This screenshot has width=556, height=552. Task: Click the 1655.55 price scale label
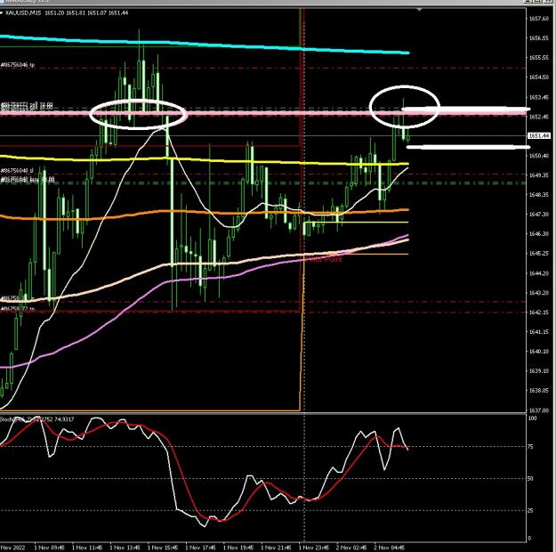tap(538, 58)
